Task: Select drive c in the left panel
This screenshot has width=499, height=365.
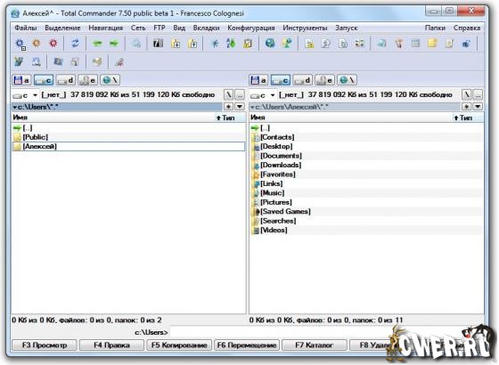Action: click(x=44, y=80)
